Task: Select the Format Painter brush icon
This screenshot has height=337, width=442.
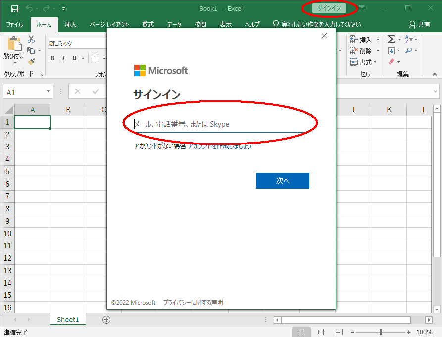Action: (x=31, y=62)
